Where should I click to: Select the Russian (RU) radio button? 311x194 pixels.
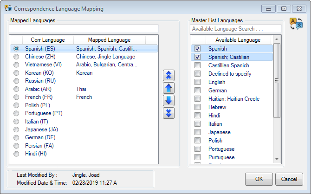pos(16,81)
